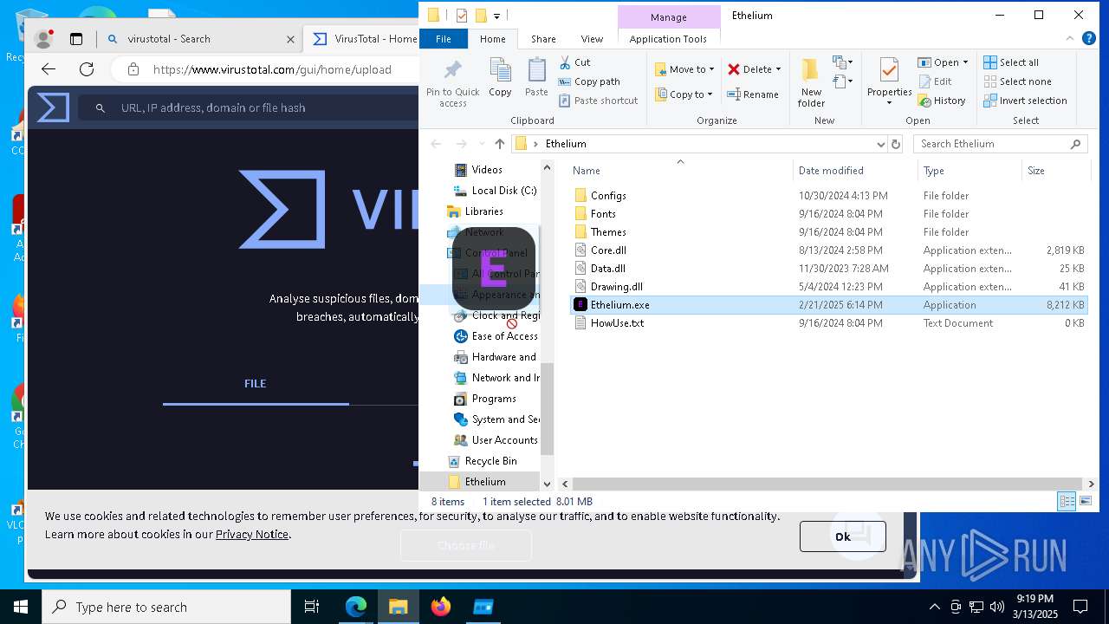Open Properties of selected file
Image resolution: width=1109 pixels, height=624 pixels.
coord(889,81)
